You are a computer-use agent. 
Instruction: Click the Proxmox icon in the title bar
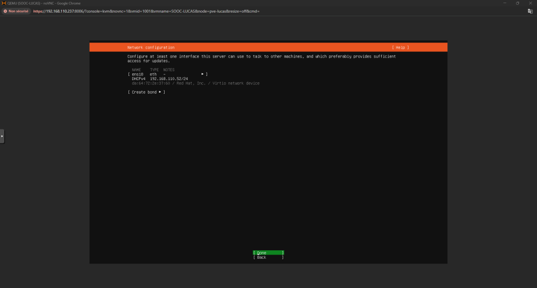point(3,3)
